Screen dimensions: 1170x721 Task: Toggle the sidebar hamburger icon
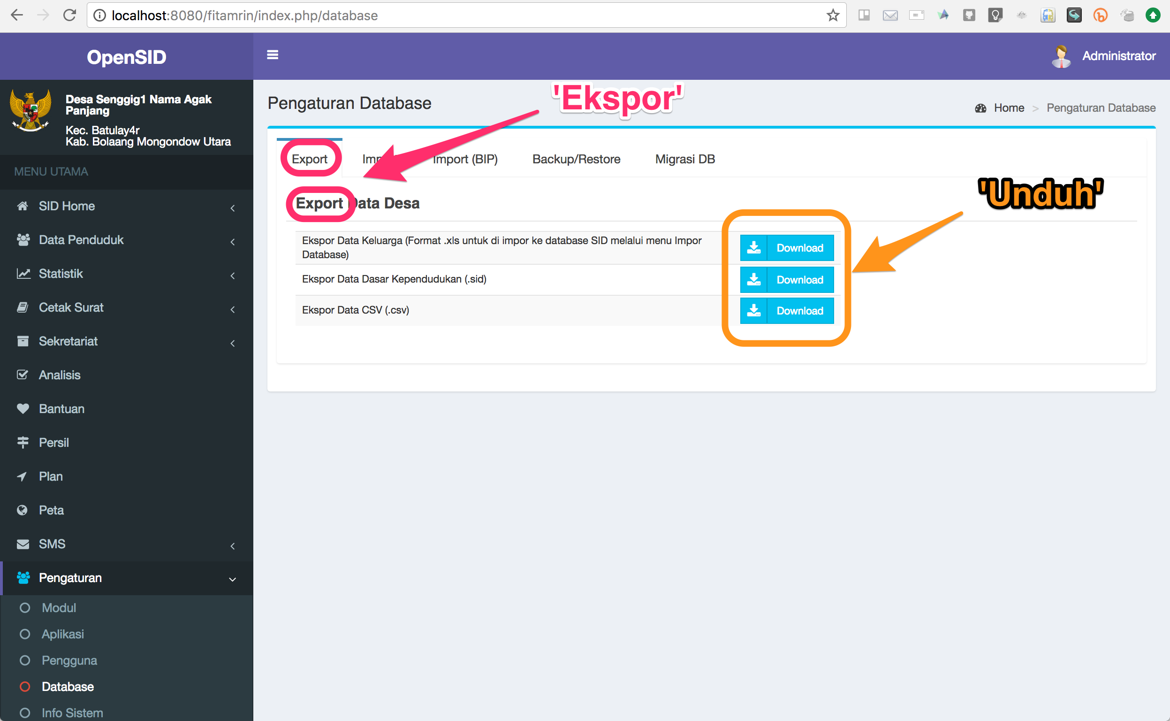273,55
